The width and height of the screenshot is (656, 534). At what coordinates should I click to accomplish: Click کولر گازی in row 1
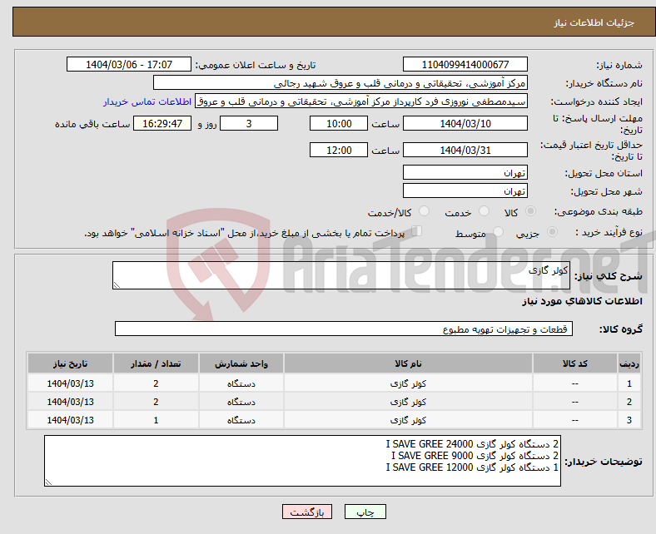[408, 383]
